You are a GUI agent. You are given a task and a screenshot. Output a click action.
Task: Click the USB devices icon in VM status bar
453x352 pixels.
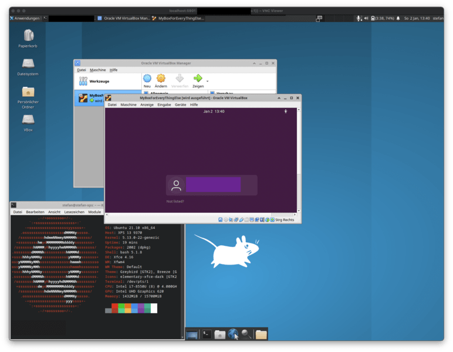pyautogui.click(x=241, y=220)
